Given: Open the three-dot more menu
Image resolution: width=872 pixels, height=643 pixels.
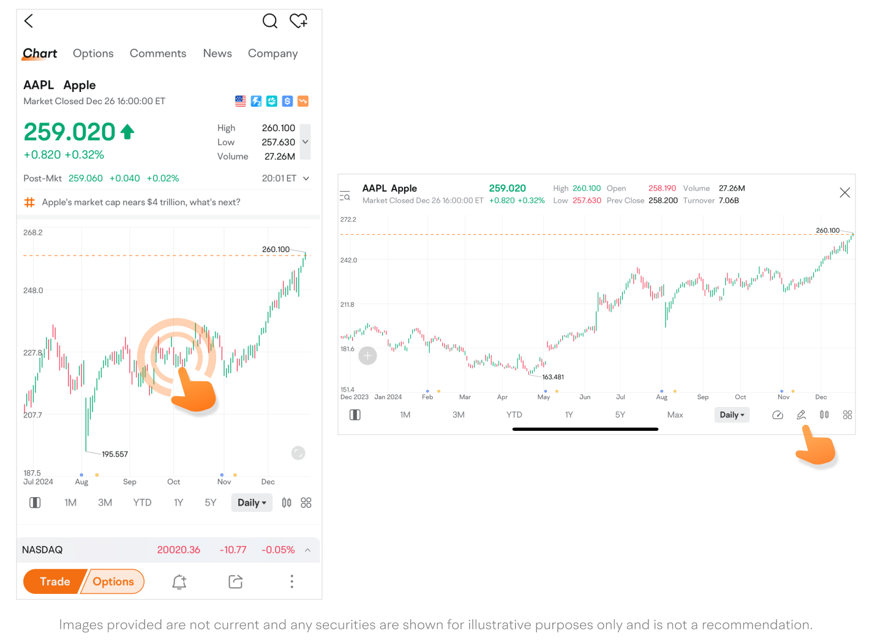Looking at the screenshot, I should 291,582.
